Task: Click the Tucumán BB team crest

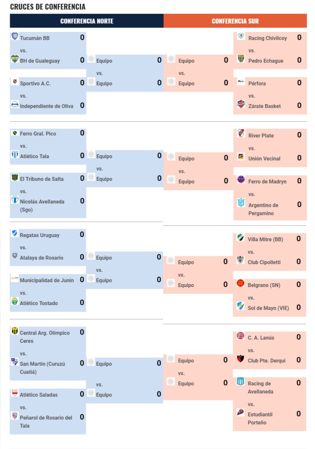Action: click(15, 36)
